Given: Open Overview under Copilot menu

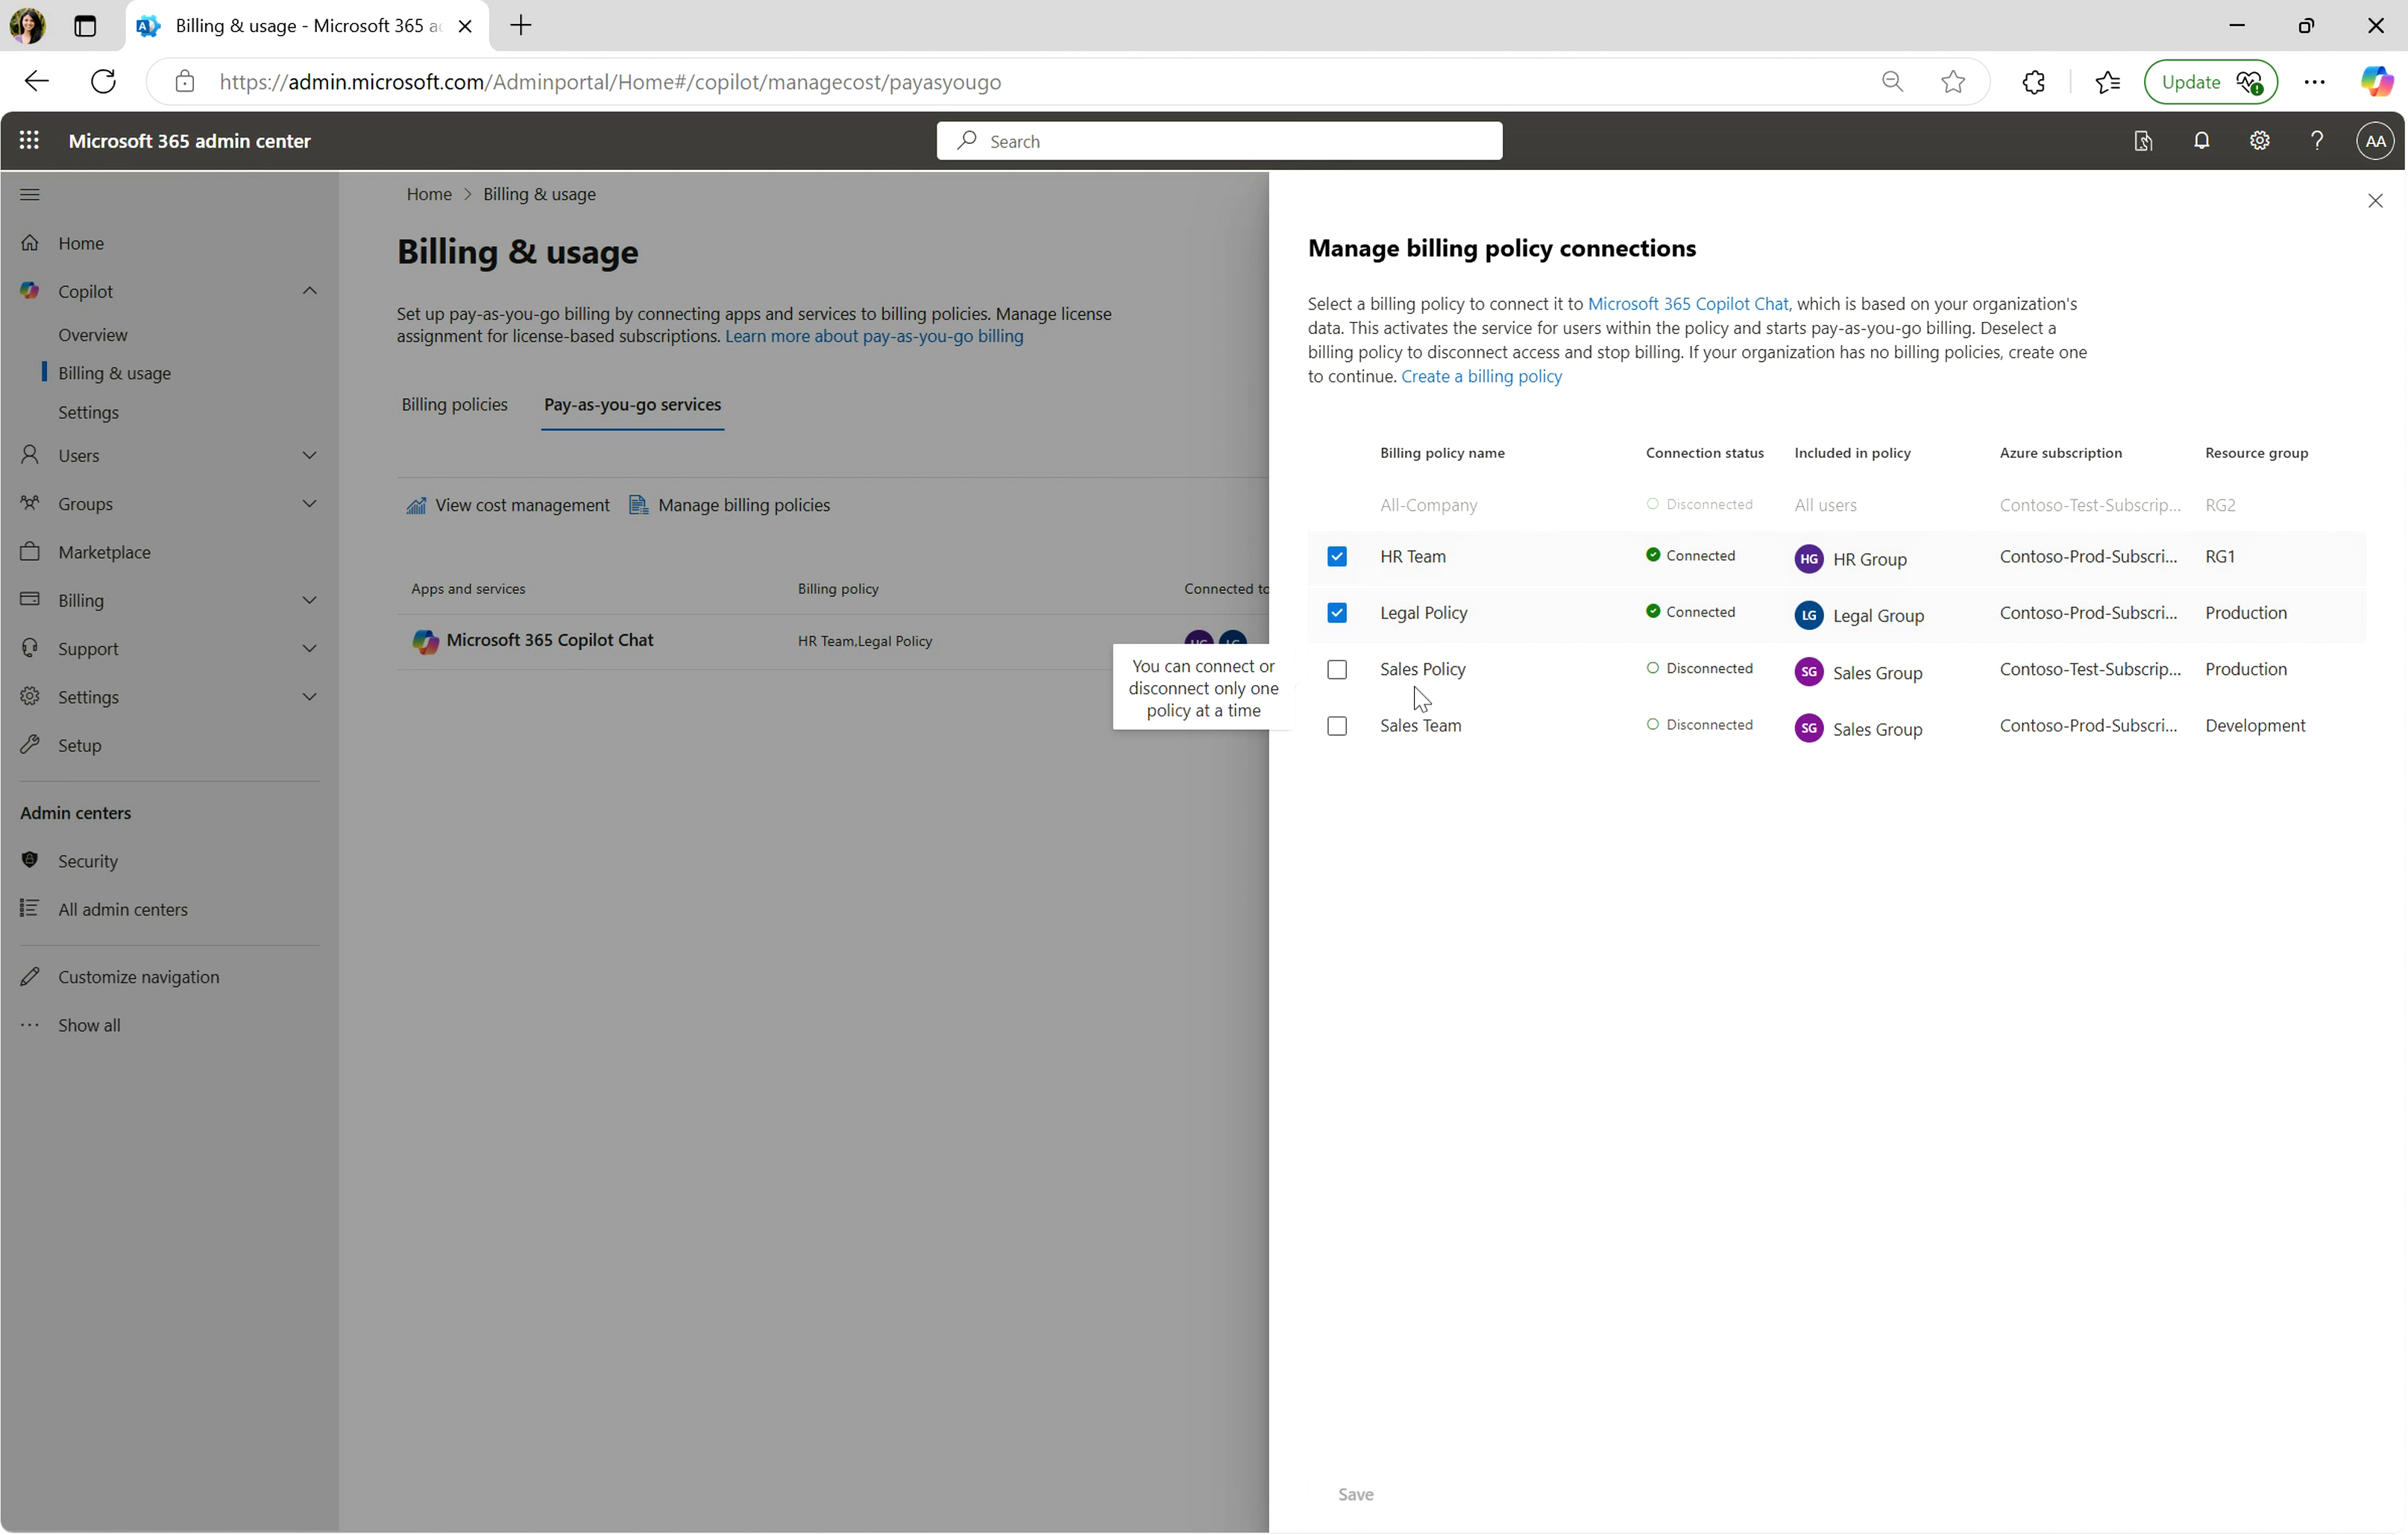Looking at the screenshot, I should coord(93,335).
